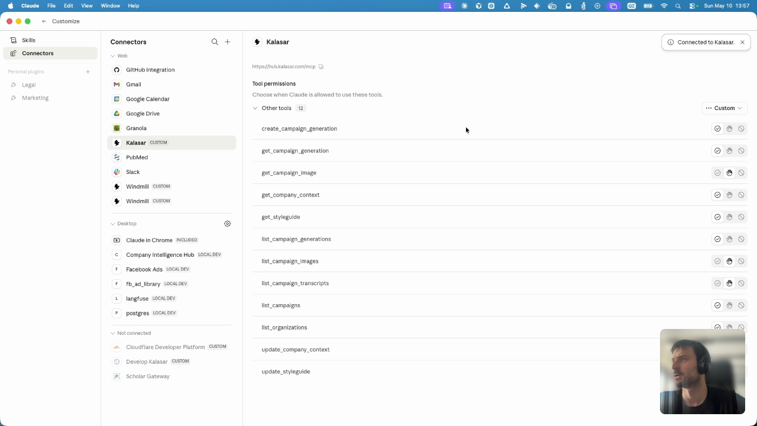
Task: Select Connectors in sidebar
Action: click(x=50, y=53)
